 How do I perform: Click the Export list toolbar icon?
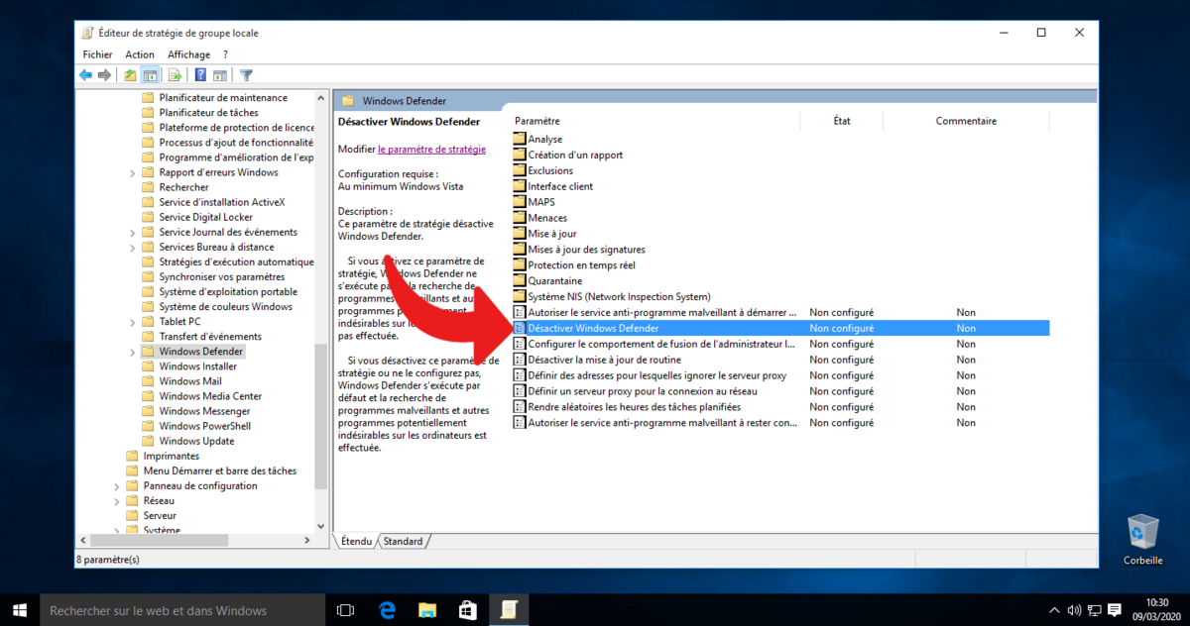click(x=175, y=75)
